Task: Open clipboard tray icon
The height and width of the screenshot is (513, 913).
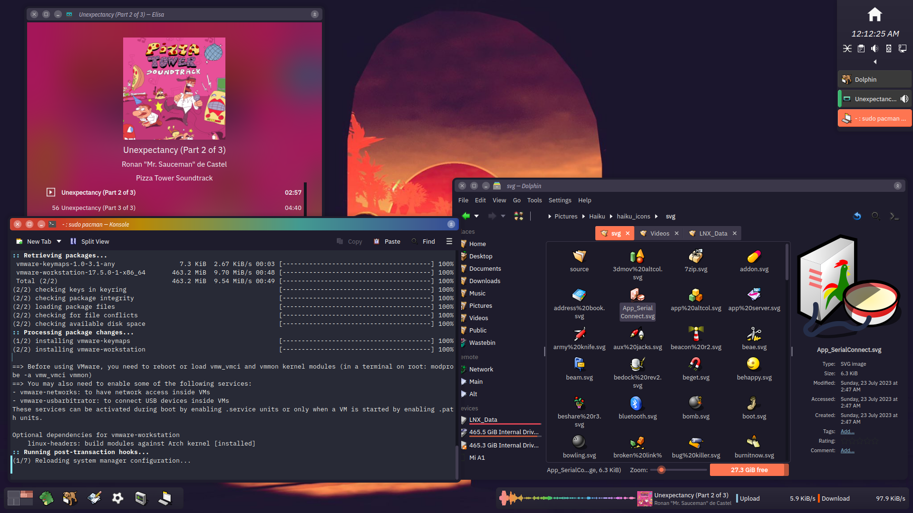Action: coord(861,48)
